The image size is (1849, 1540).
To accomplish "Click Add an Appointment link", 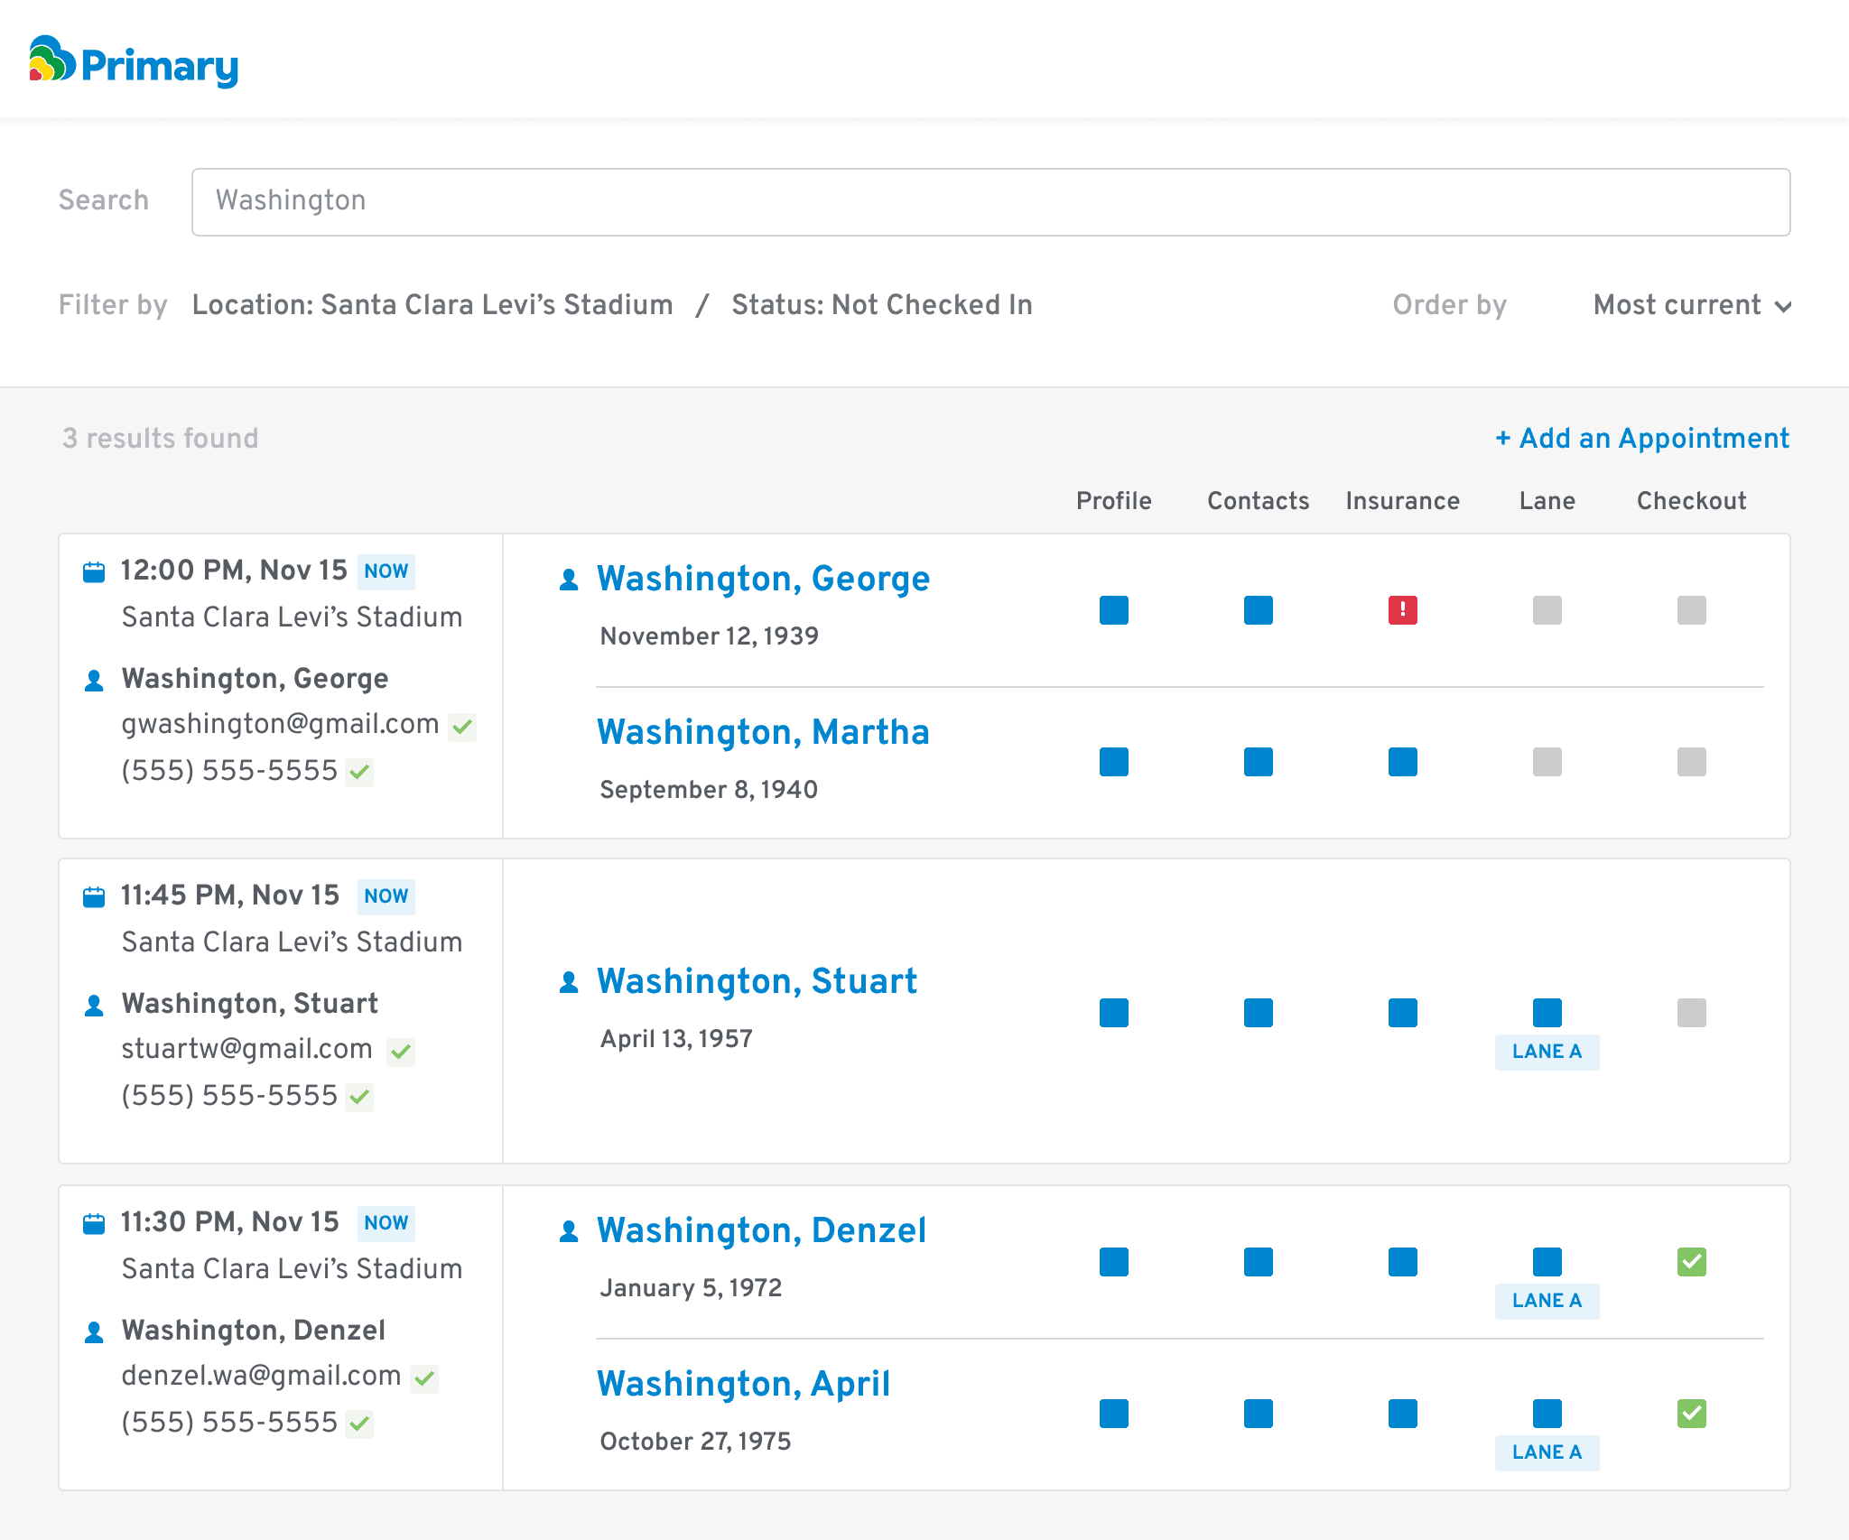I will [x=1642, y=439].
